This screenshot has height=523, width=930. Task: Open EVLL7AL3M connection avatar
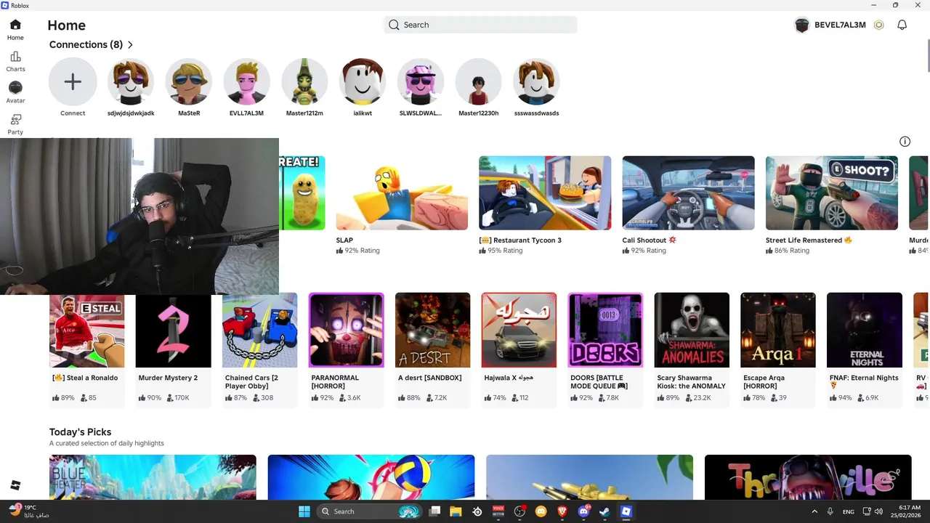[246, 82]
